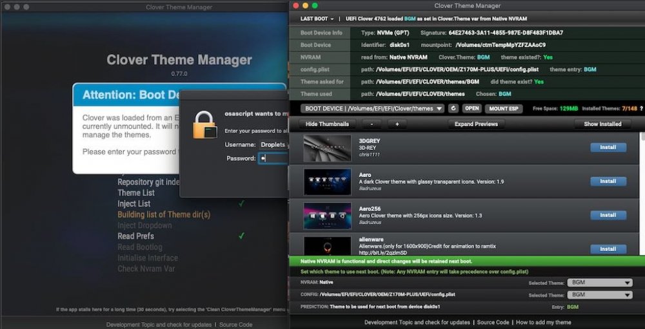
Task: Click the Theme asked for row label
Action: [x=322, y=82]
